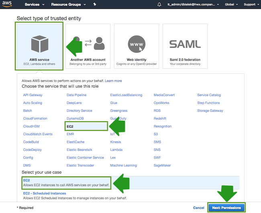The width and height of the screenshot is (261, 213).
Task: Expand the Support menu
Action: pyautogui.click(x=251, y=4)
